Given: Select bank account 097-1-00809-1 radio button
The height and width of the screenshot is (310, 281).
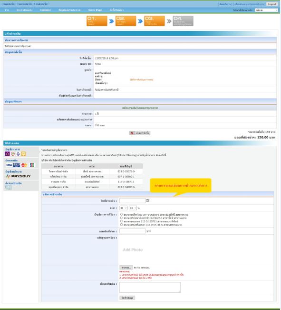Looking at the screenshot, I should [x=121, y=214].
